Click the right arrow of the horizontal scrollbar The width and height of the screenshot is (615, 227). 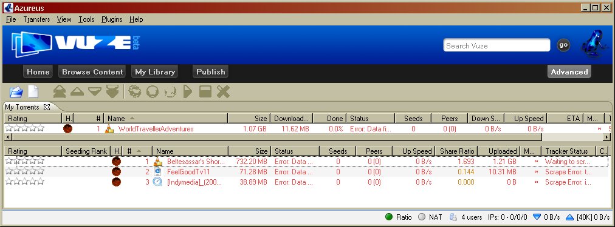pyautogui.click(x=607, y=137)
